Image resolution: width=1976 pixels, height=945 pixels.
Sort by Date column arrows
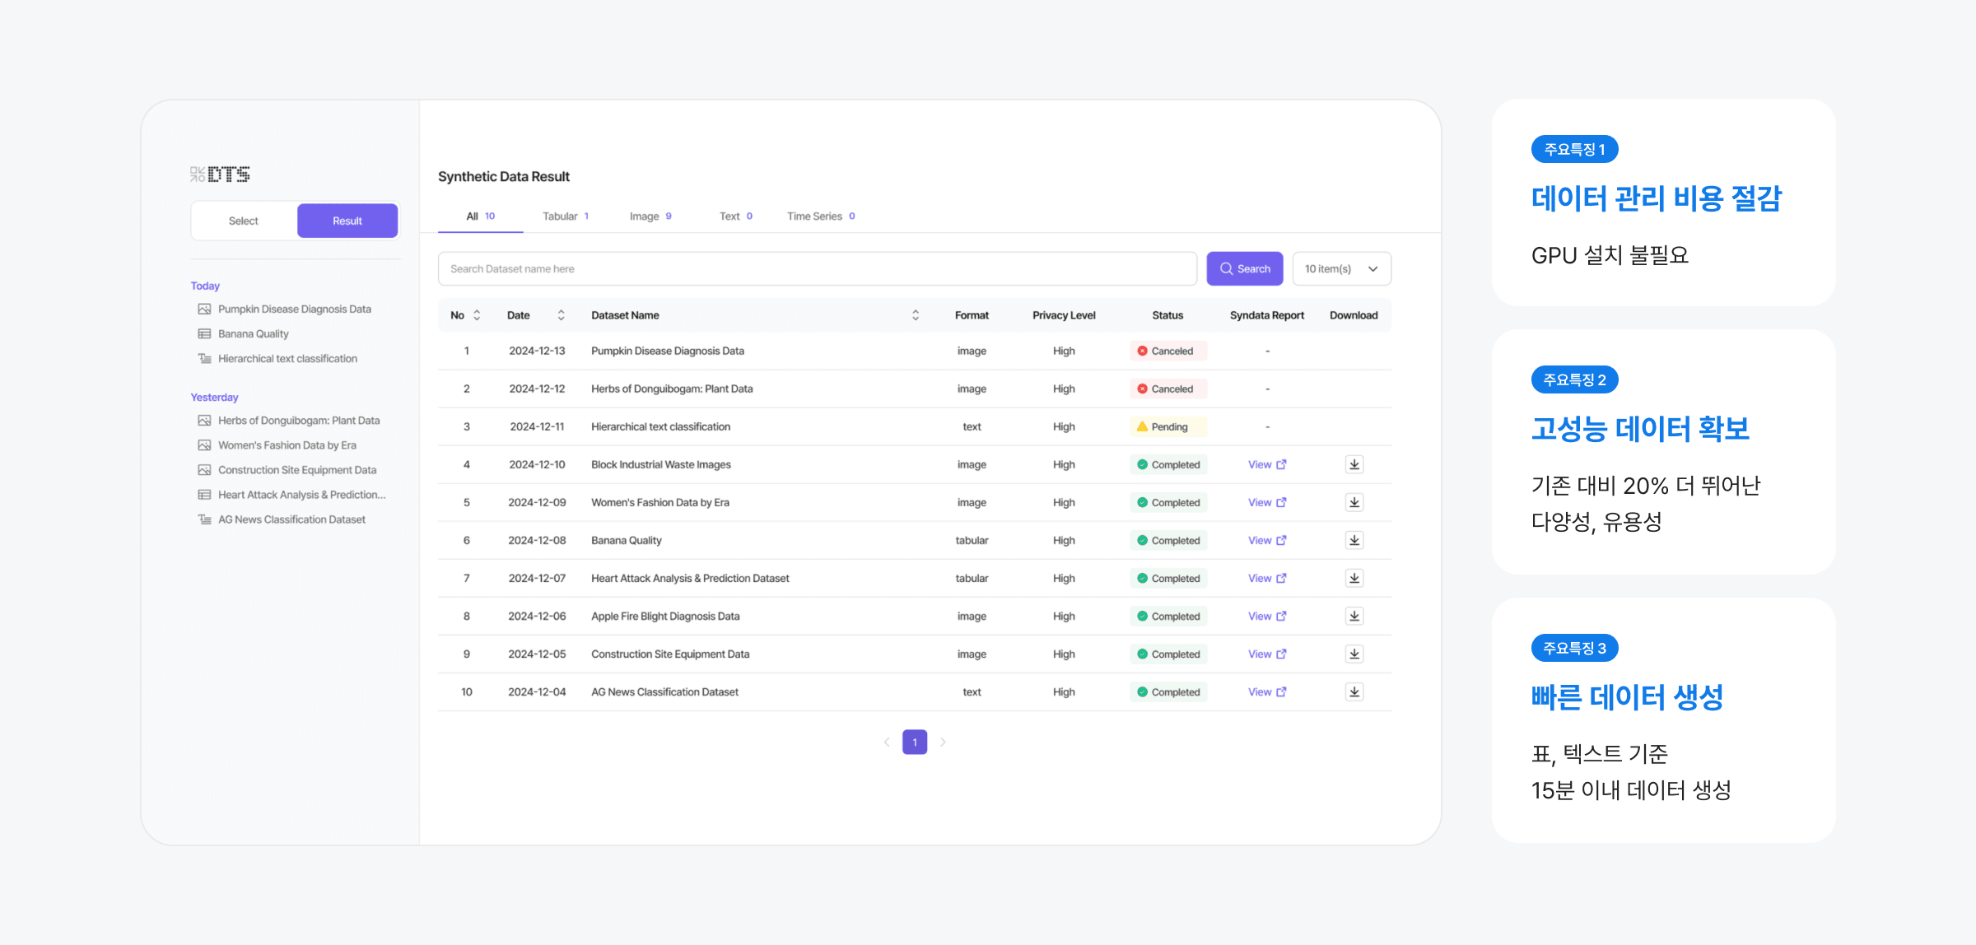coord(561,315)
